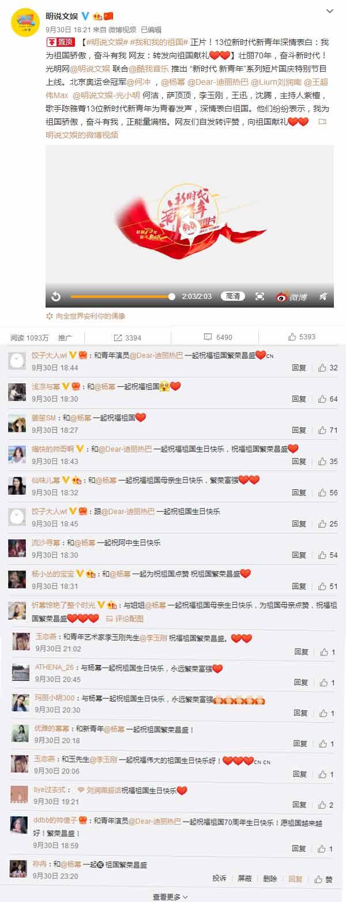Open the post options chevron at top right
346x902 pixels.
pos(330,11)
